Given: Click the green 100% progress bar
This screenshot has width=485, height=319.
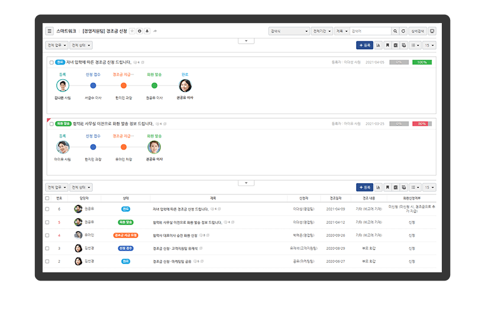Looking at the screenshot, I should (422, 62).
